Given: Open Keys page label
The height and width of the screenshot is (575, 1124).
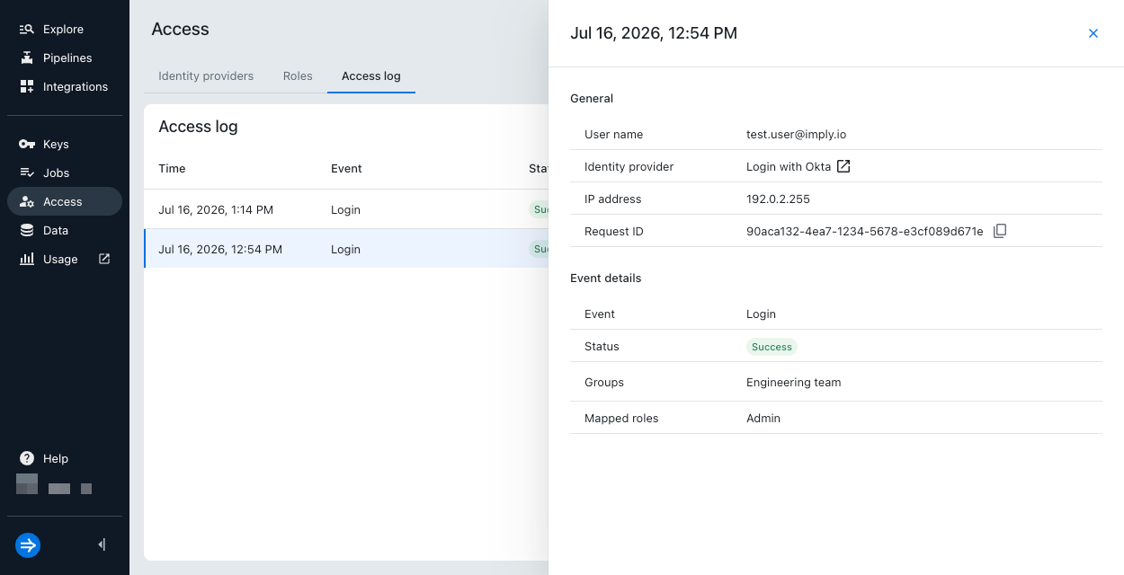Looking at the screenshot, I should click(x=56, y=145).
